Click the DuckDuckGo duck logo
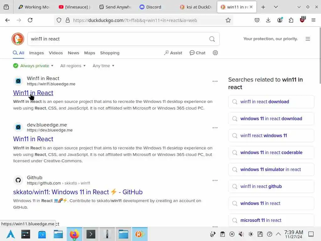The height and width of the screenshot is (241, 321). (18, 39)
